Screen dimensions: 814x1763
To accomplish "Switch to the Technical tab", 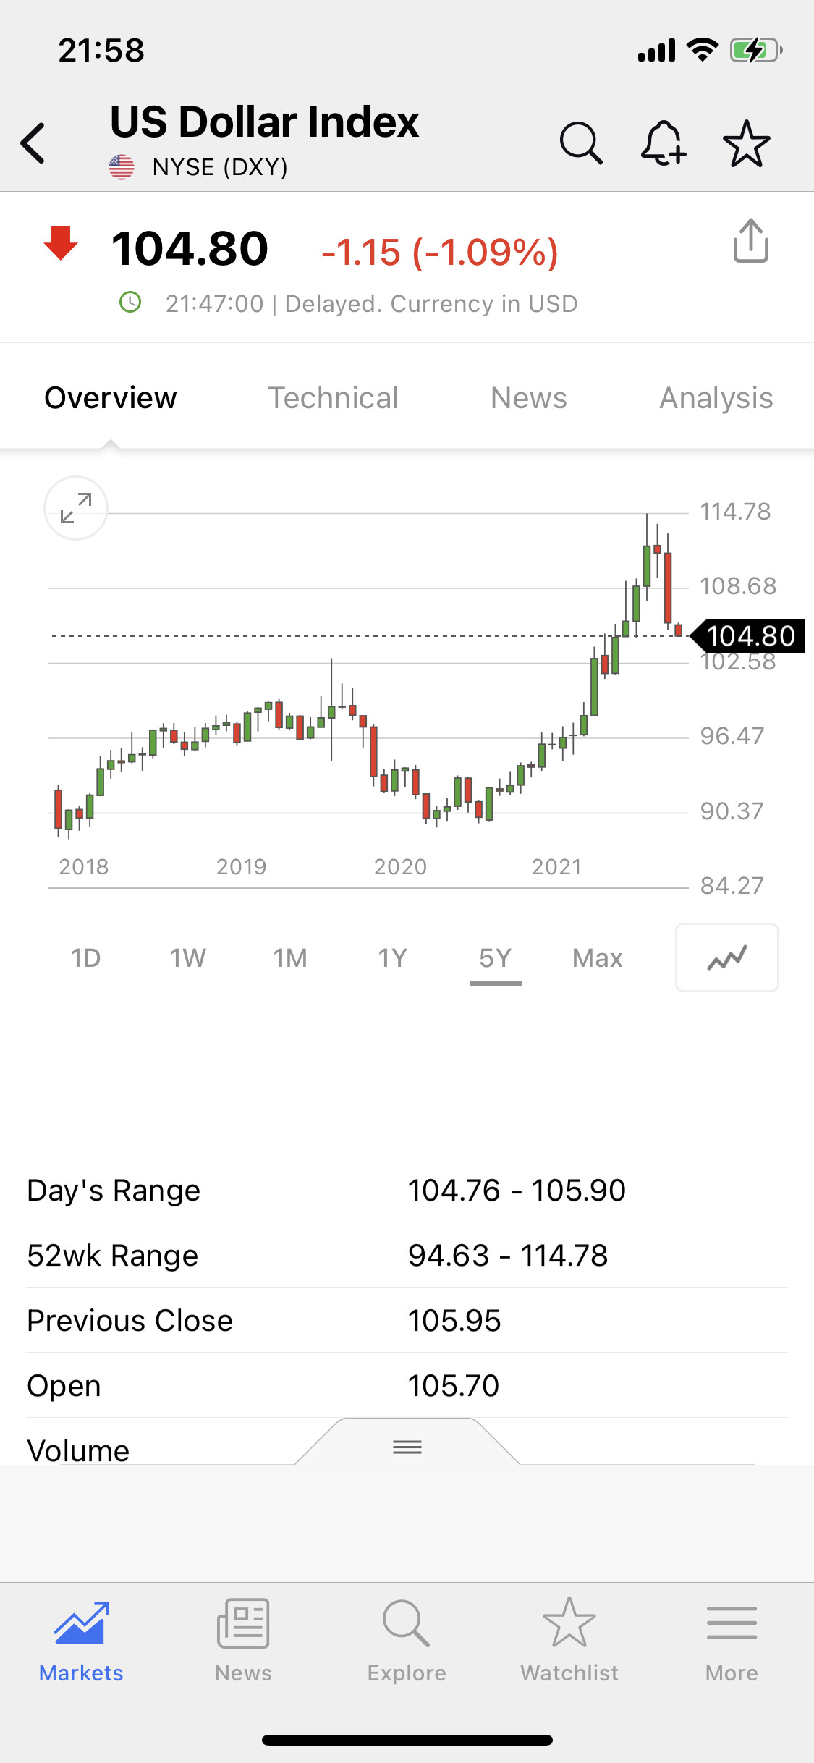I will 333,398.
